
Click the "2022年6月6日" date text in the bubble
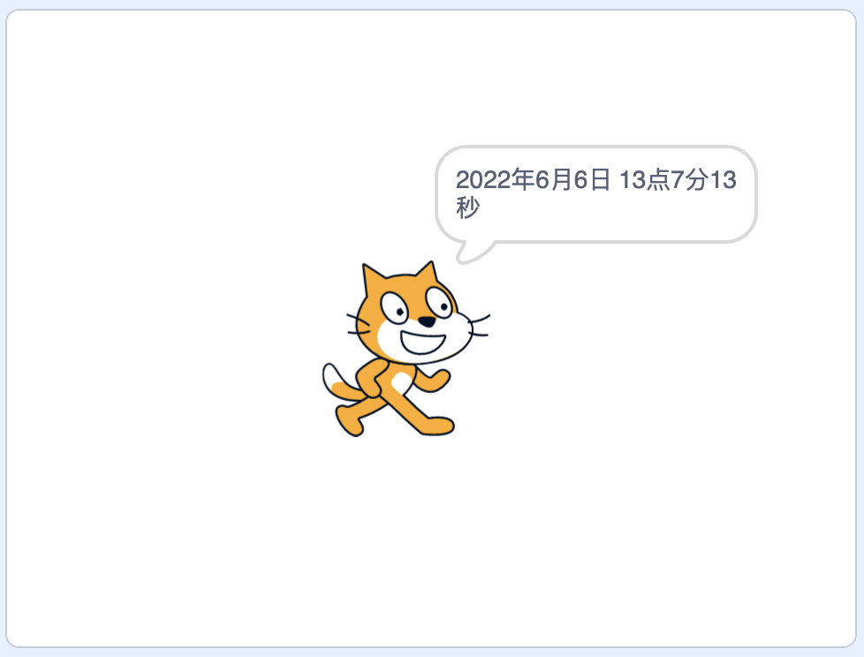tap(534, 180)
